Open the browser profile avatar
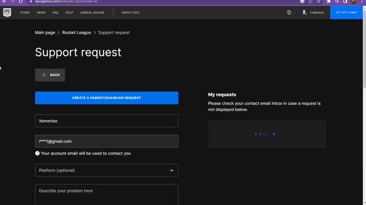This screenshot has width=366, height=205. tap(353, 1)
